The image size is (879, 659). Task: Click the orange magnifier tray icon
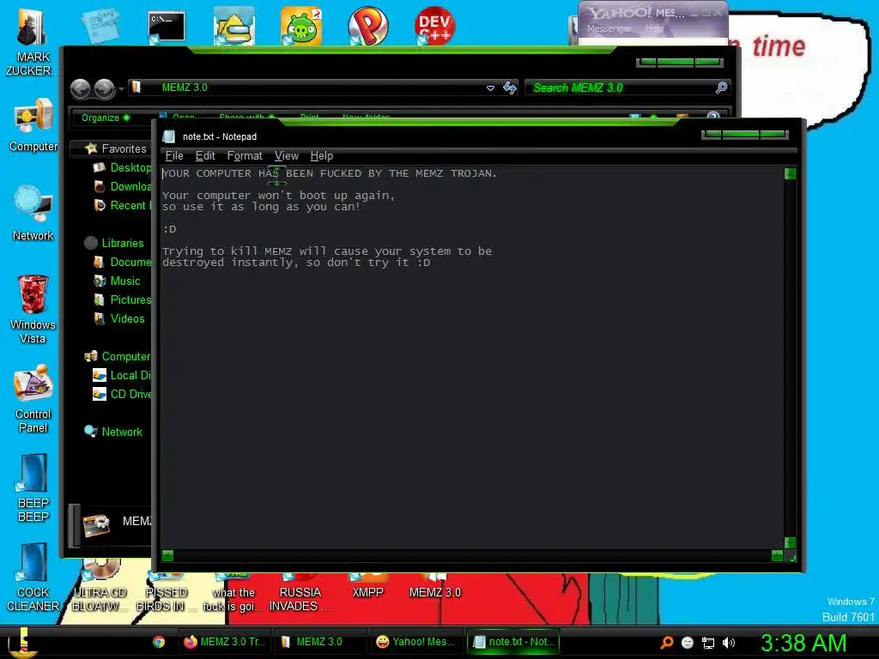(x=666, y=643)
